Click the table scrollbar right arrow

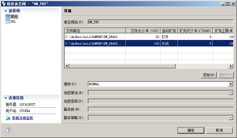tap(231, 66)
